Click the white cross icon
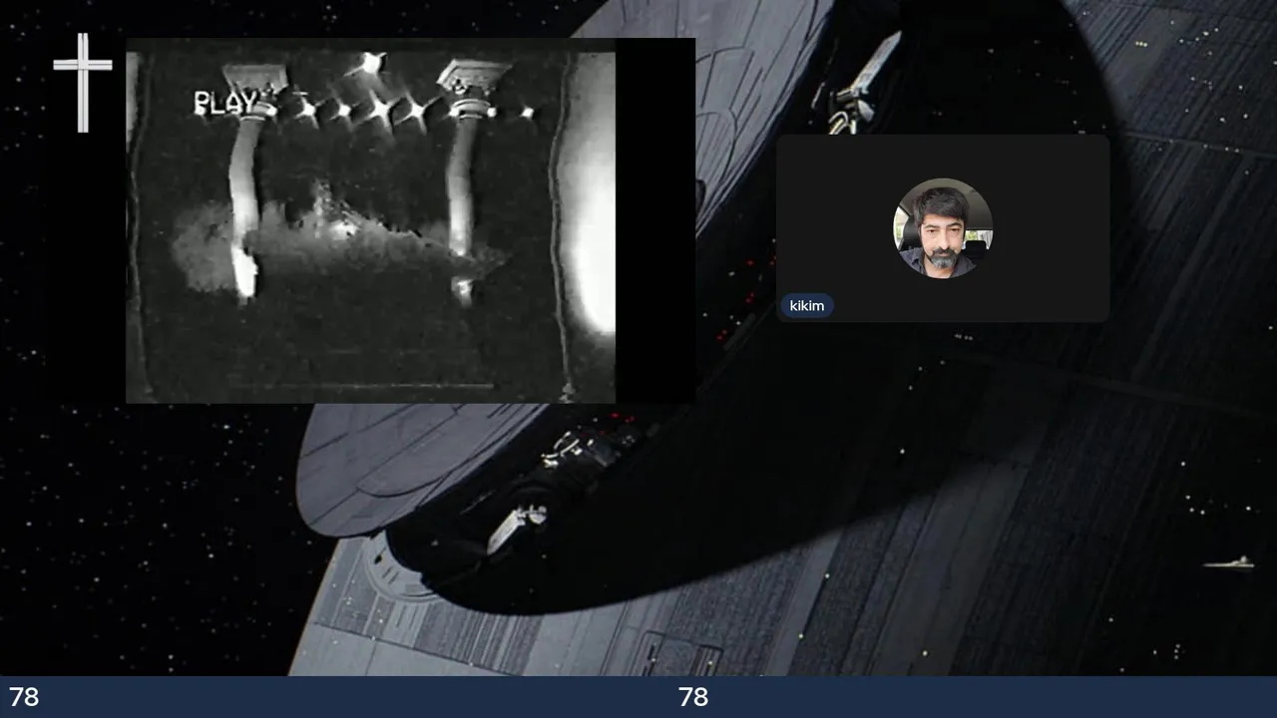The height and width of the screenshot is (718, 1277). pos(83,83)
